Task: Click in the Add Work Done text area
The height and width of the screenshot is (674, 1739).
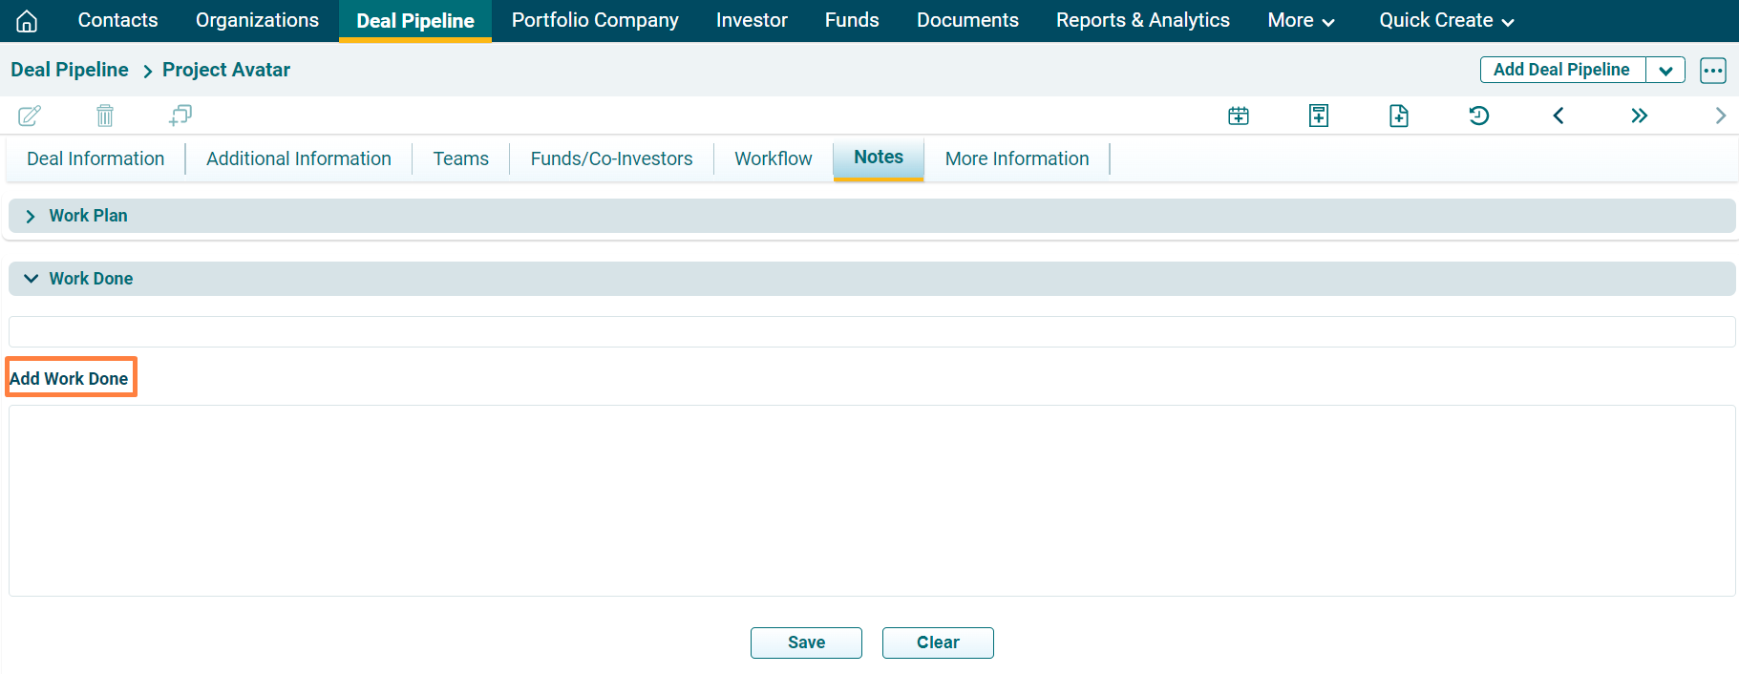Action: click(871, 500)
